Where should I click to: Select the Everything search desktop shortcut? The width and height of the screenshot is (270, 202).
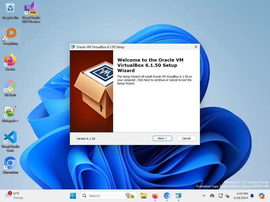click(x=10, y=37)
